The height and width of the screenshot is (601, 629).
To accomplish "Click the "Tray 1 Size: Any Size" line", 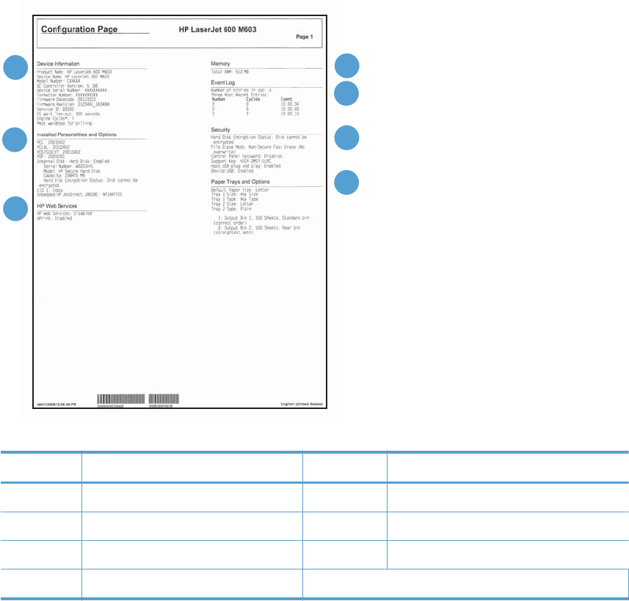I will [235, 194].
